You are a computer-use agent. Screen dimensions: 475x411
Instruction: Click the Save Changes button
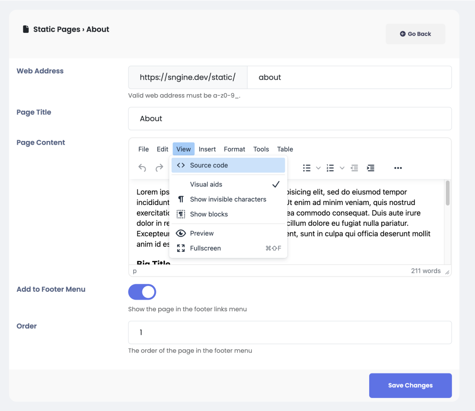click(410, 385)
